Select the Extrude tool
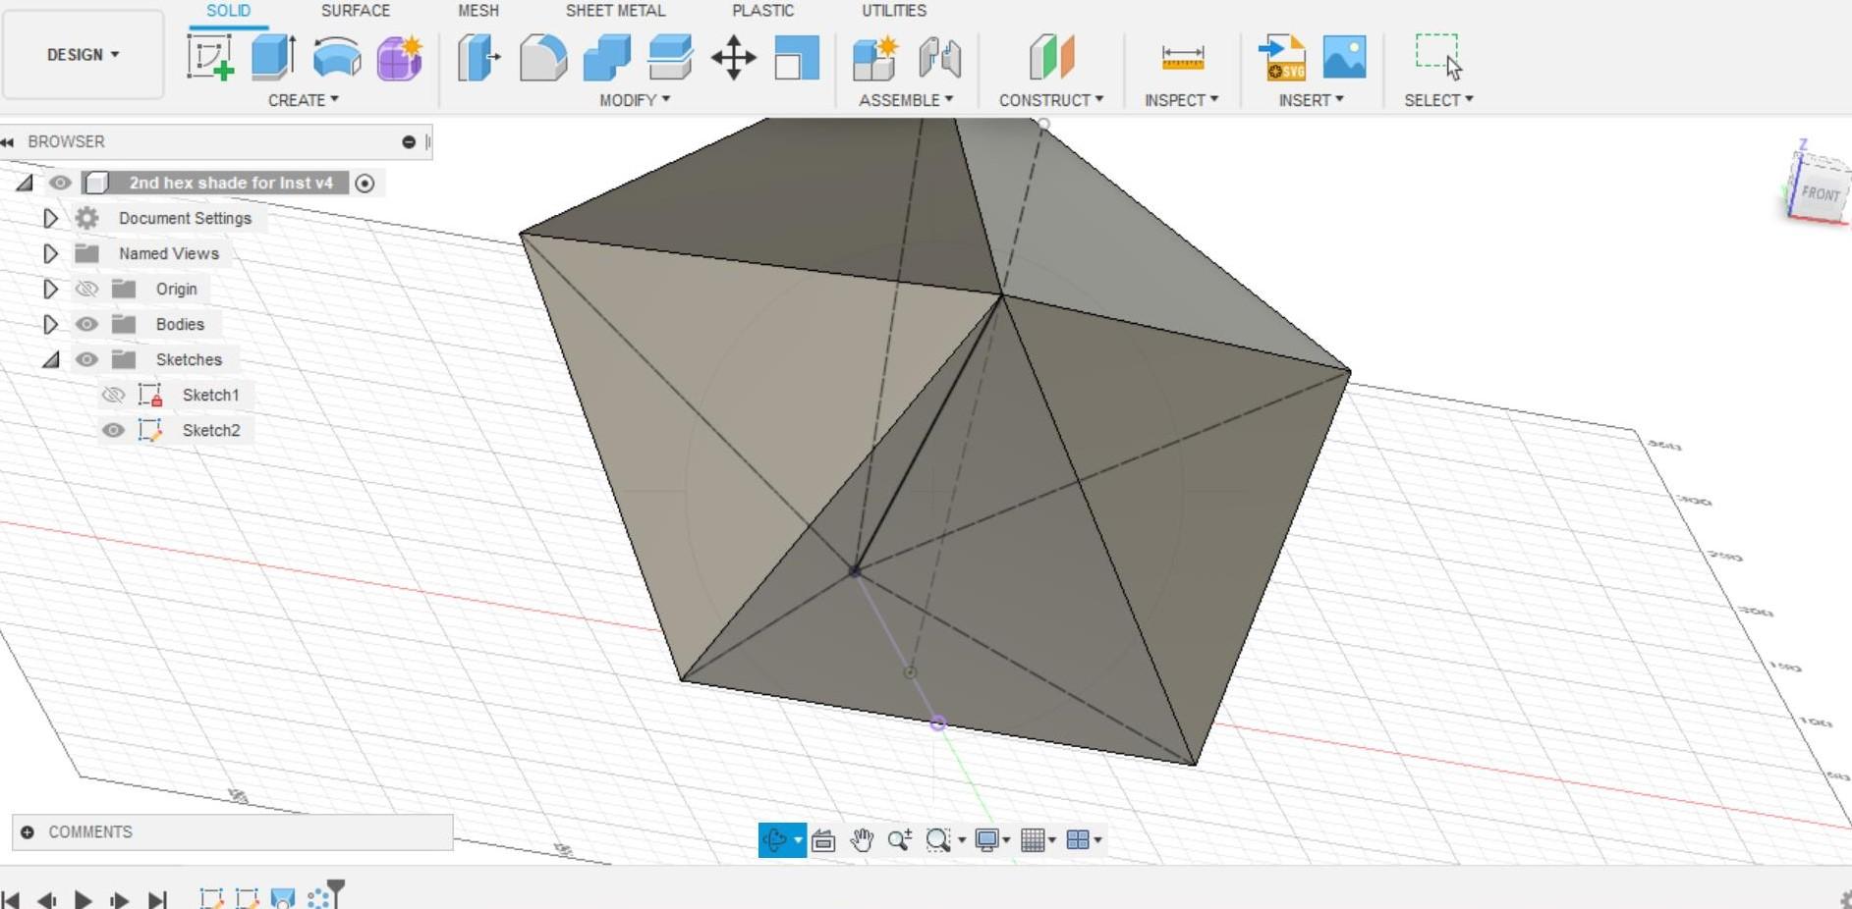Screen dimensions: 1852x909 tap(272, 56)
